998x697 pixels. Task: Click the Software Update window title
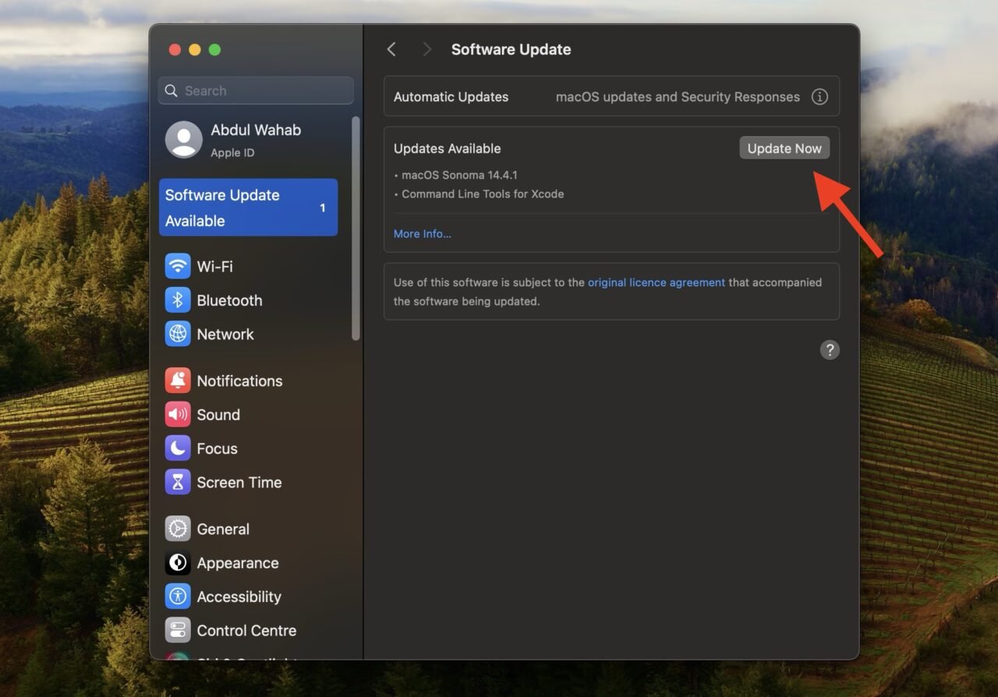[511, 49]
